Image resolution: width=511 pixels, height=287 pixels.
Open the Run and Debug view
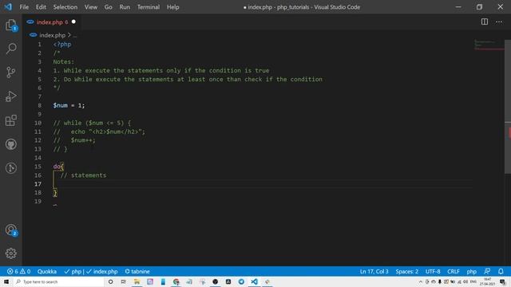click(11, 96)
